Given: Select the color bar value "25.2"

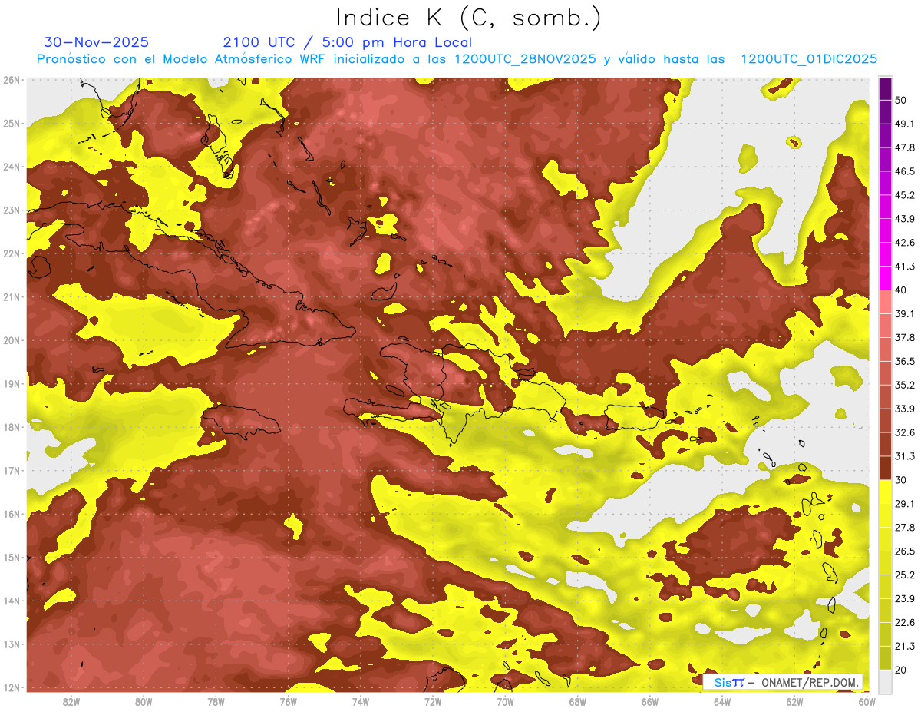Looking at the screenshot, I should click(x=904, y=575).
